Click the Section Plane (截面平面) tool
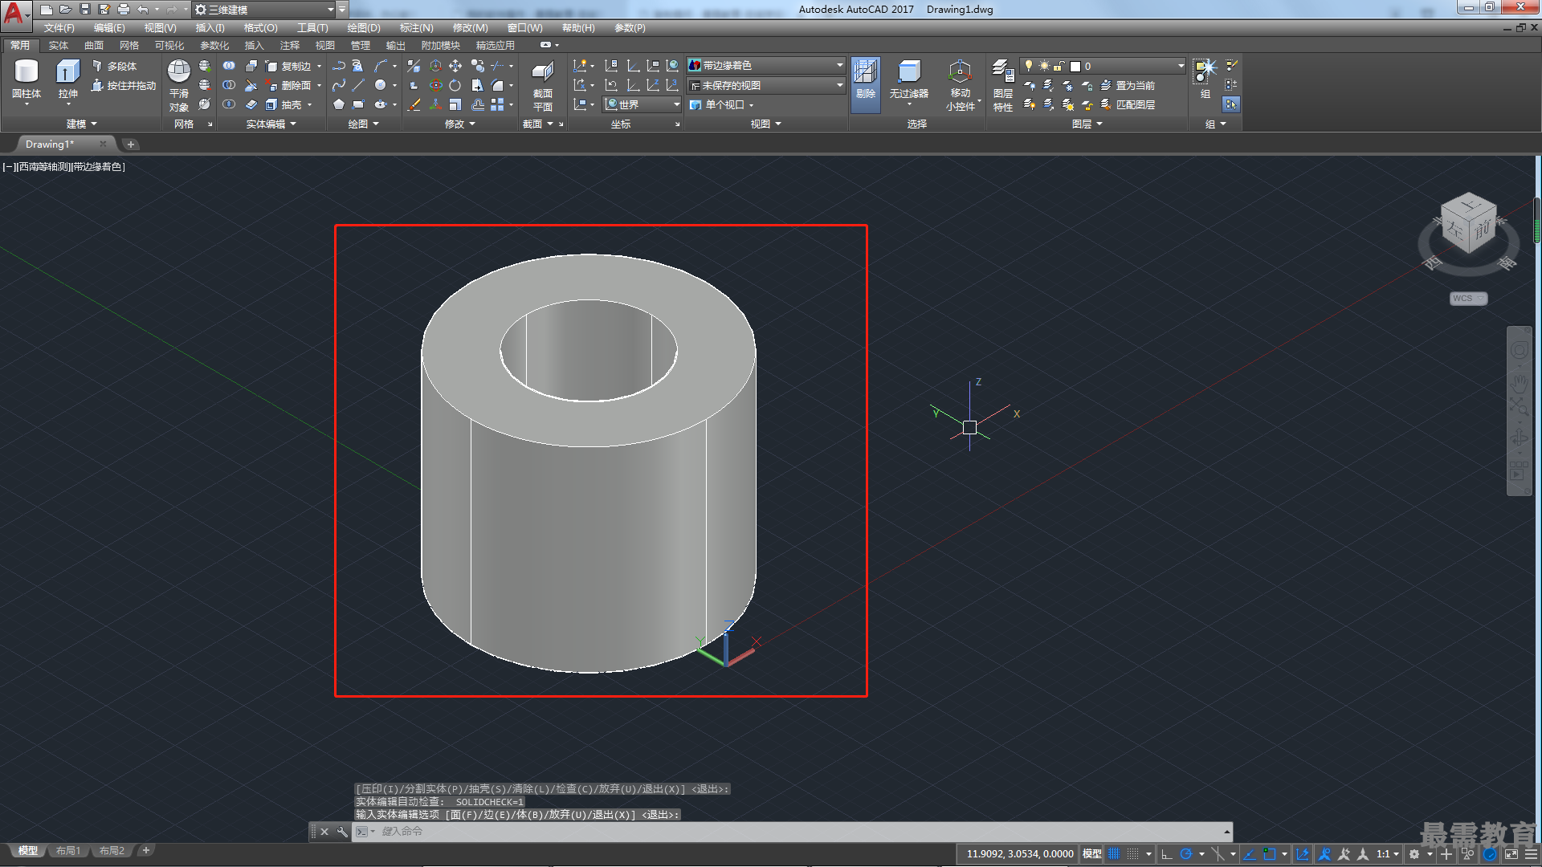1542x867 pixels. [x=543, y=85]
